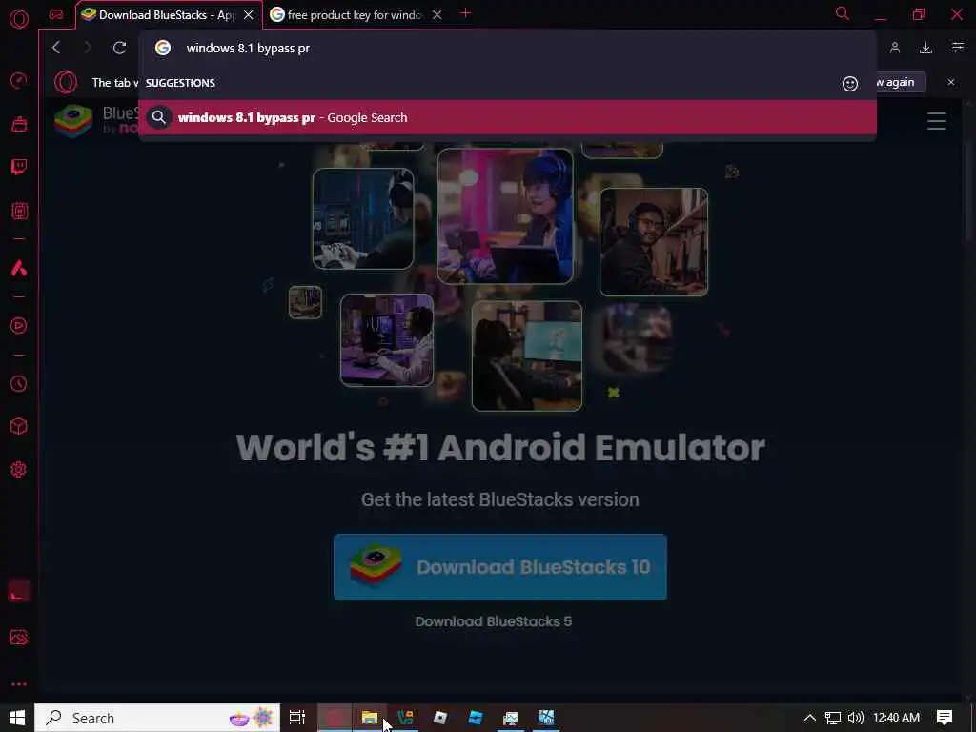Open the pink square sidebar icon above the image icon
This screenshot has height=732, width=976.
(19, 592)
